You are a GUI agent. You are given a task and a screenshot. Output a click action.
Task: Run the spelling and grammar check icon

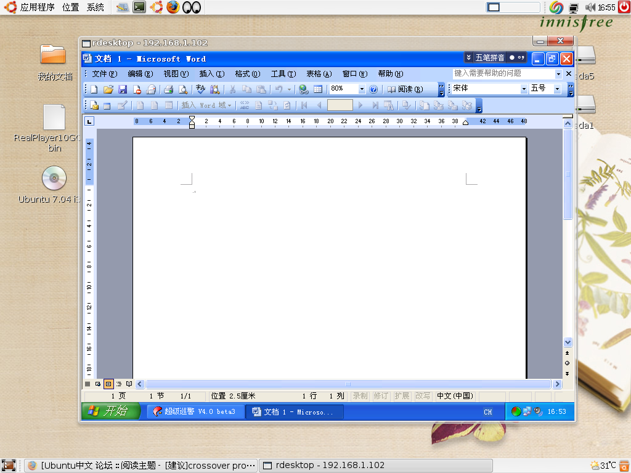click(x=200, y=89)
